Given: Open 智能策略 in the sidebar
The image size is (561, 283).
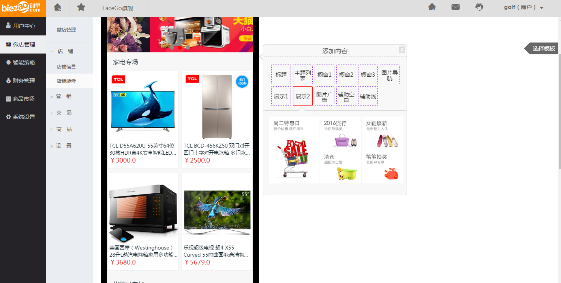Looking at the screenshot, I should coord(23,63).
